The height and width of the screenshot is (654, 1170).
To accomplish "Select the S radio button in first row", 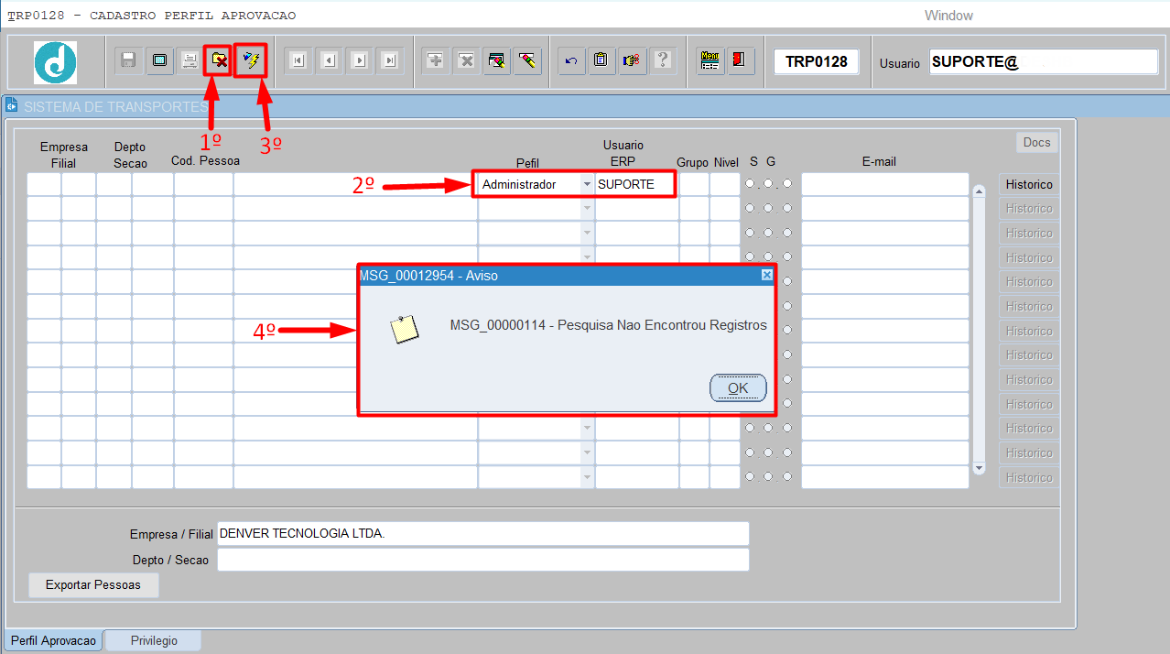I will pyautogui.click(x=751, y=184).
